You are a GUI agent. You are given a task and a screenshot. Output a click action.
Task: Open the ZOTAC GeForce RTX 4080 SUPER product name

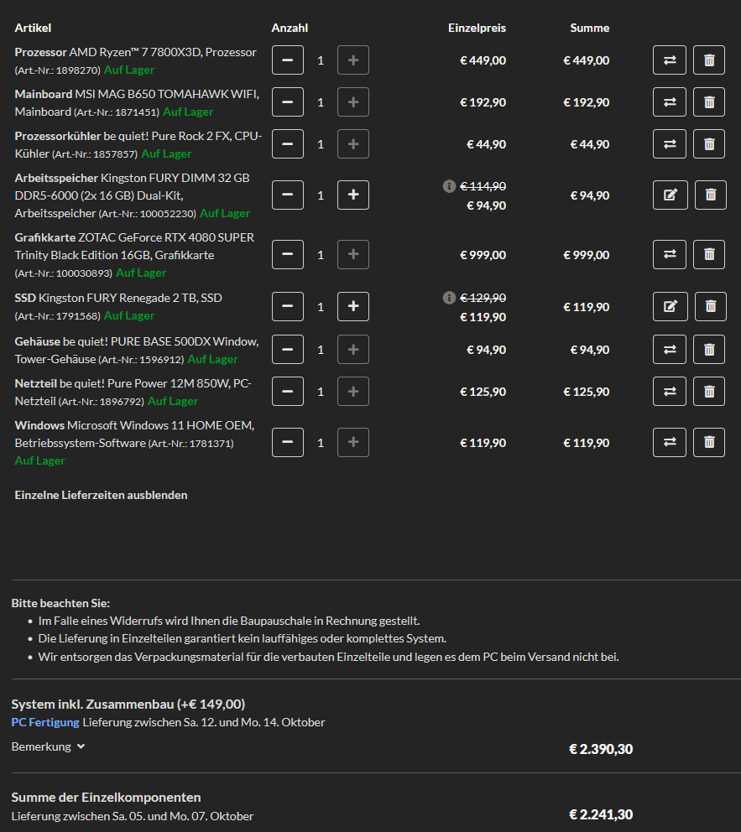(134, 247)
